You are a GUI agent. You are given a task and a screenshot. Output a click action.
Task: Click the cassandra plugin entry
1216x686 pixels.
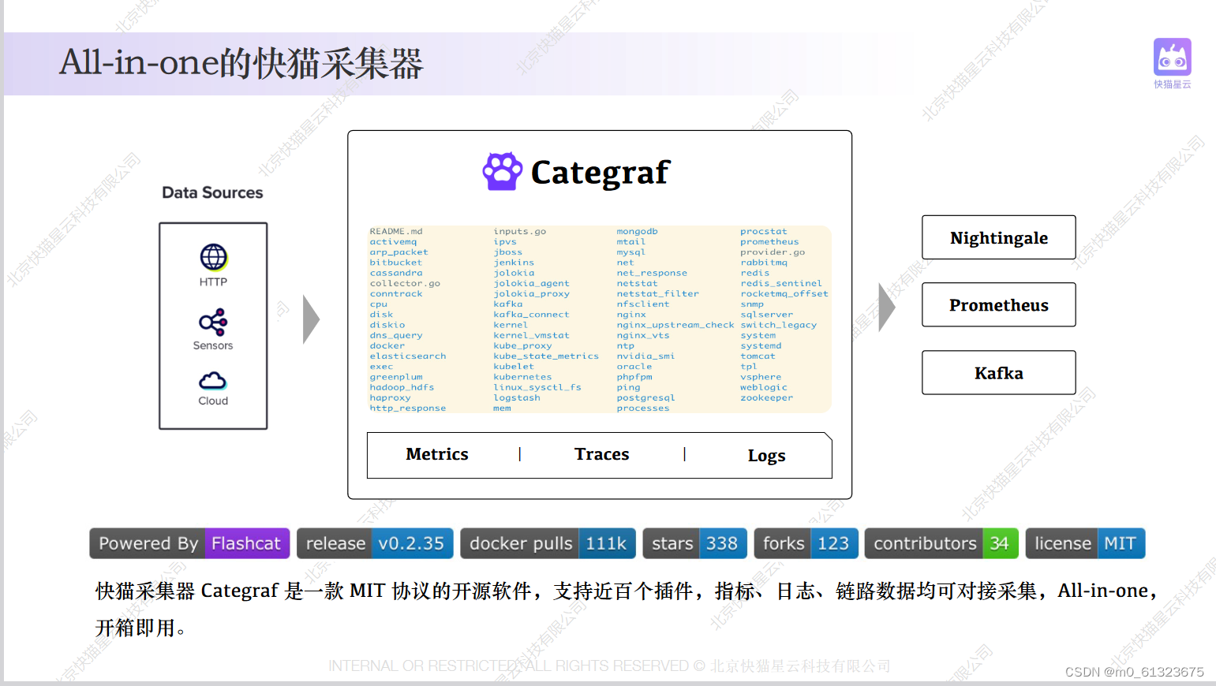point(396,273)
